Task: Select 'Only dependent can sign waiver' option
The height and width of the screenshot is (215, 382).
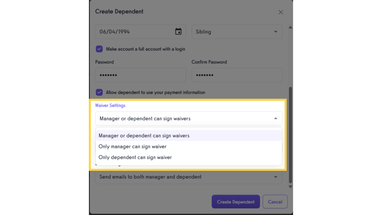Action: pos(135,157)
